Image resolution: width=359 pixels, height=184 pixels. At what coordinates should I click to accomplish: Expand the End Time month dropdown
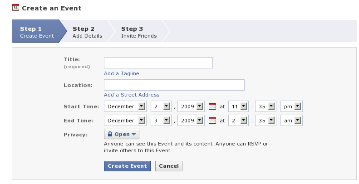(125, 121)
